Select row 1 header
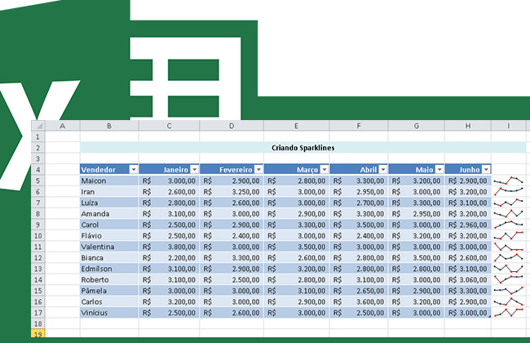This screenshot has width=530, height=343. 38,137
